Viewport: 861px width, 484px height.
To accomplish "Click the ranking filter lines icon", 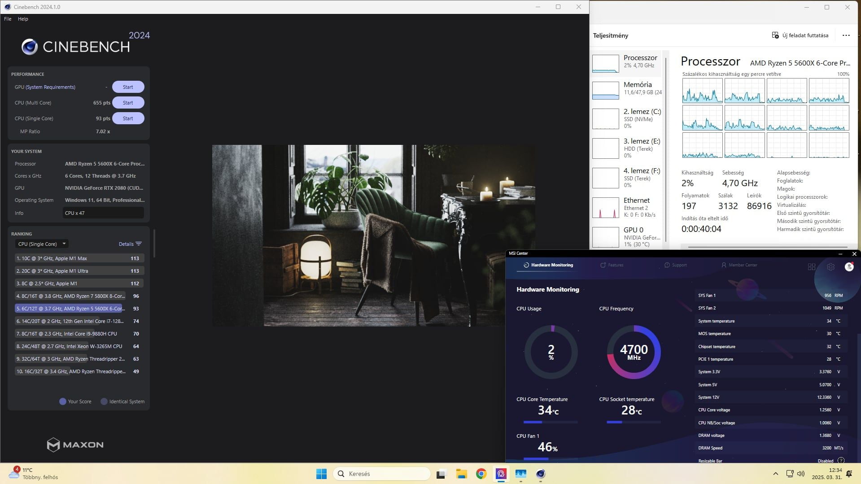I will click(x=139, y=244).
